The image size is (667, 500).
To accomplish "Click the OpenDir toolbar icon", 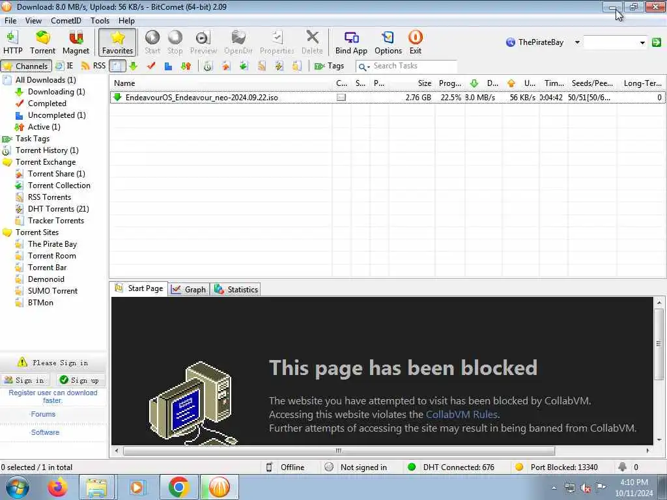I will click(x=238, y=42).
